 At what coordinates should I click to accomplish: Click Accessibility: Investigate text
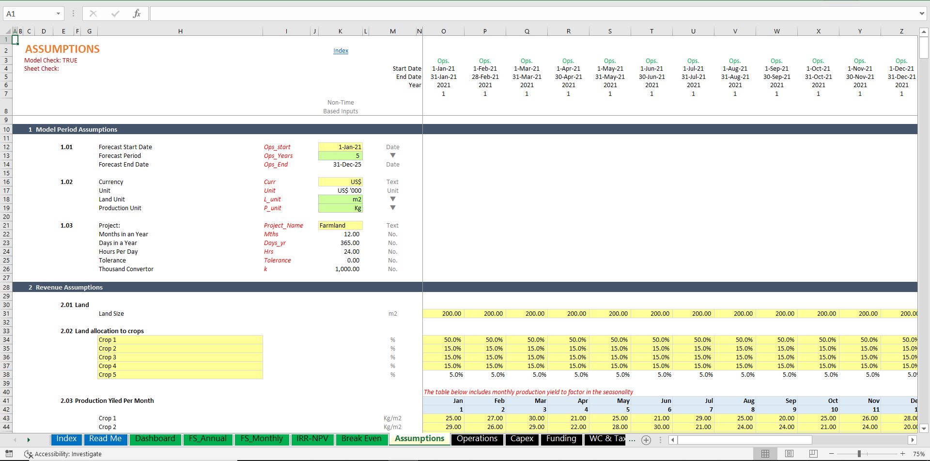68,454
